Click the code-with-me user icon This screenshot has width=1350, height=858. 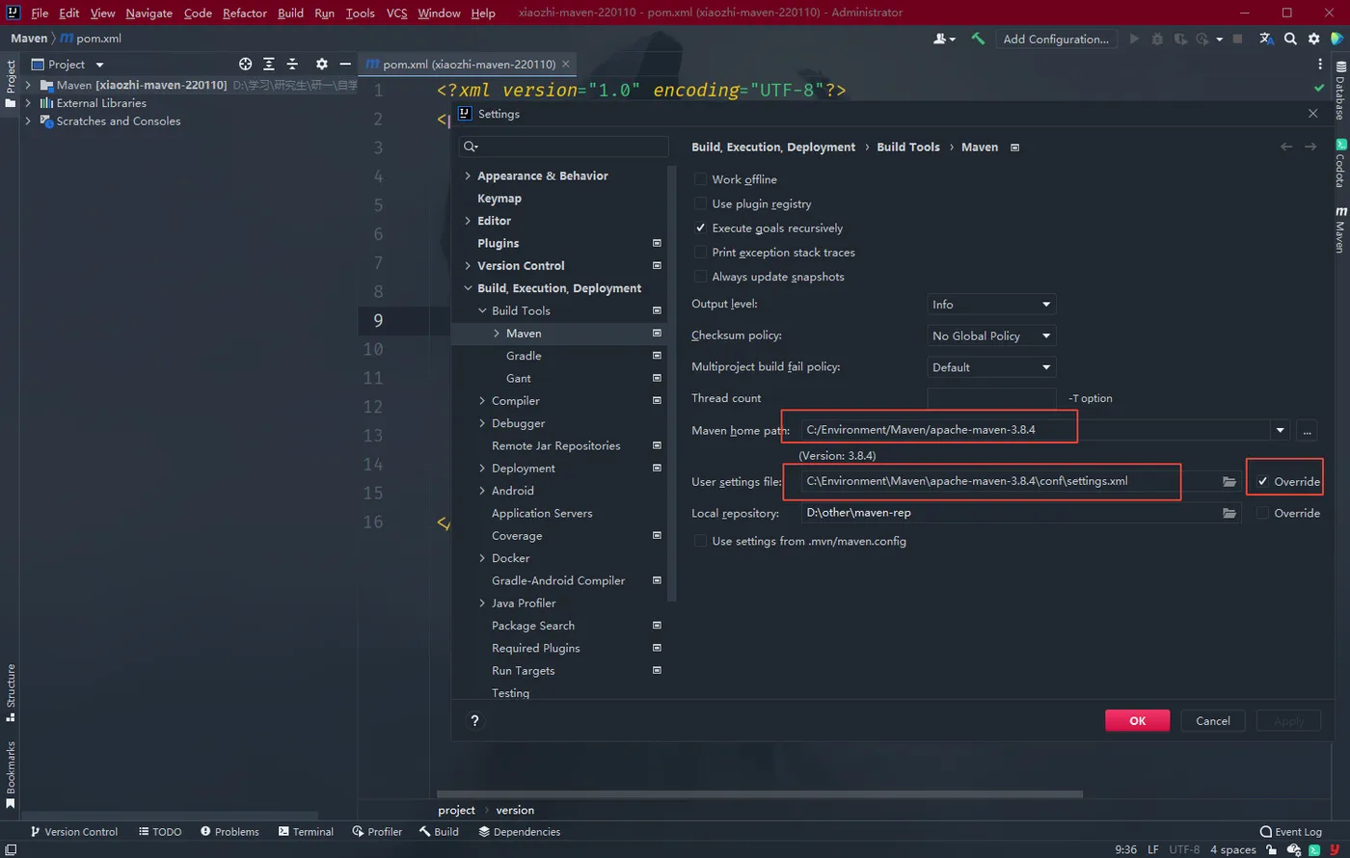click(x=943, y=39)
